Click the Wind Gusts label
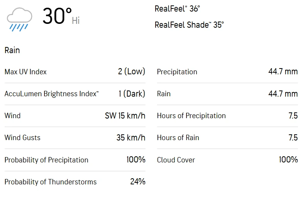 [x=22, y=138]
